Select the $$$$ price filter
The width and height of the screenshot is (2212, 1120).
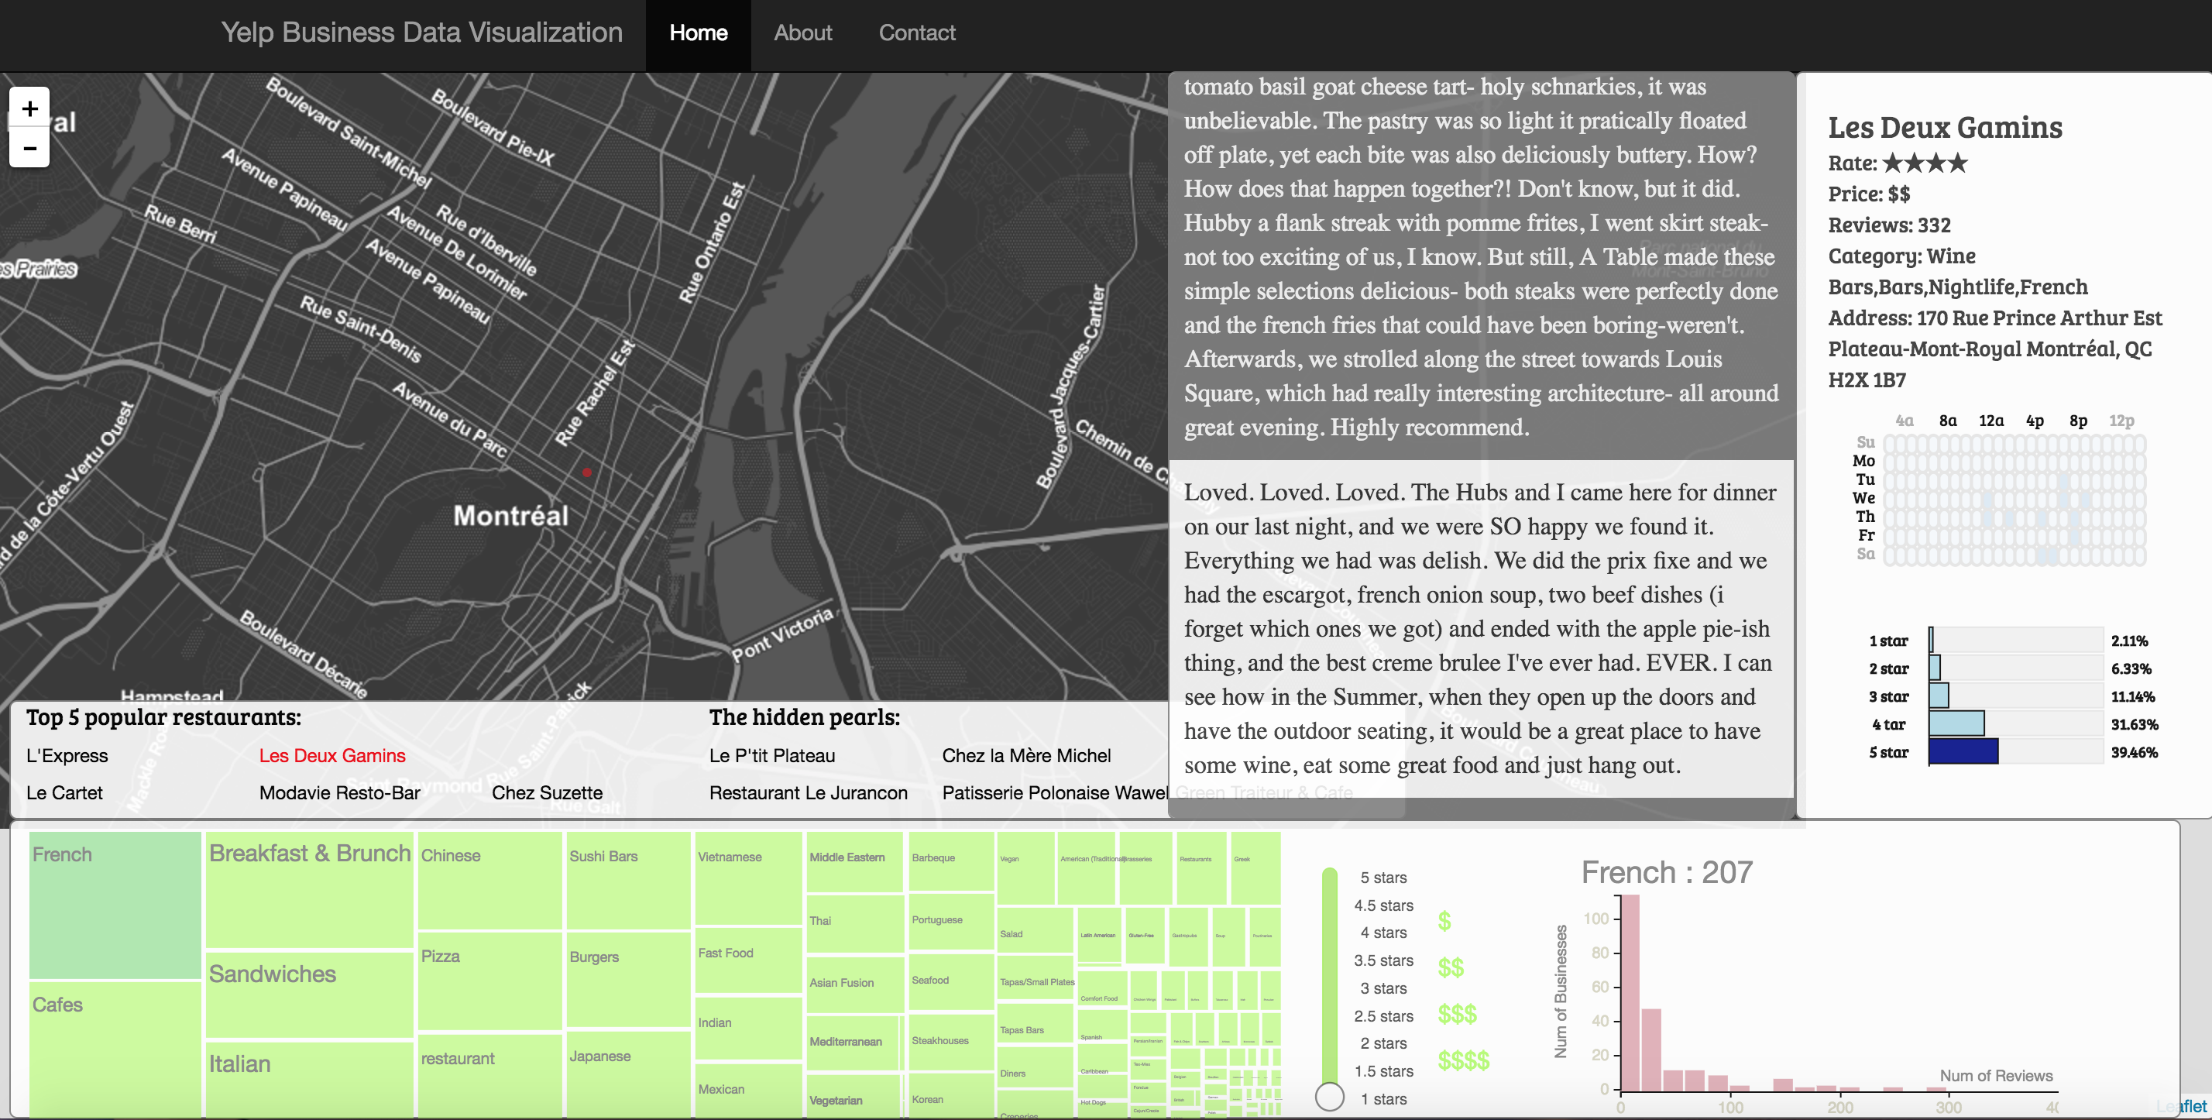[1463, 1060]
